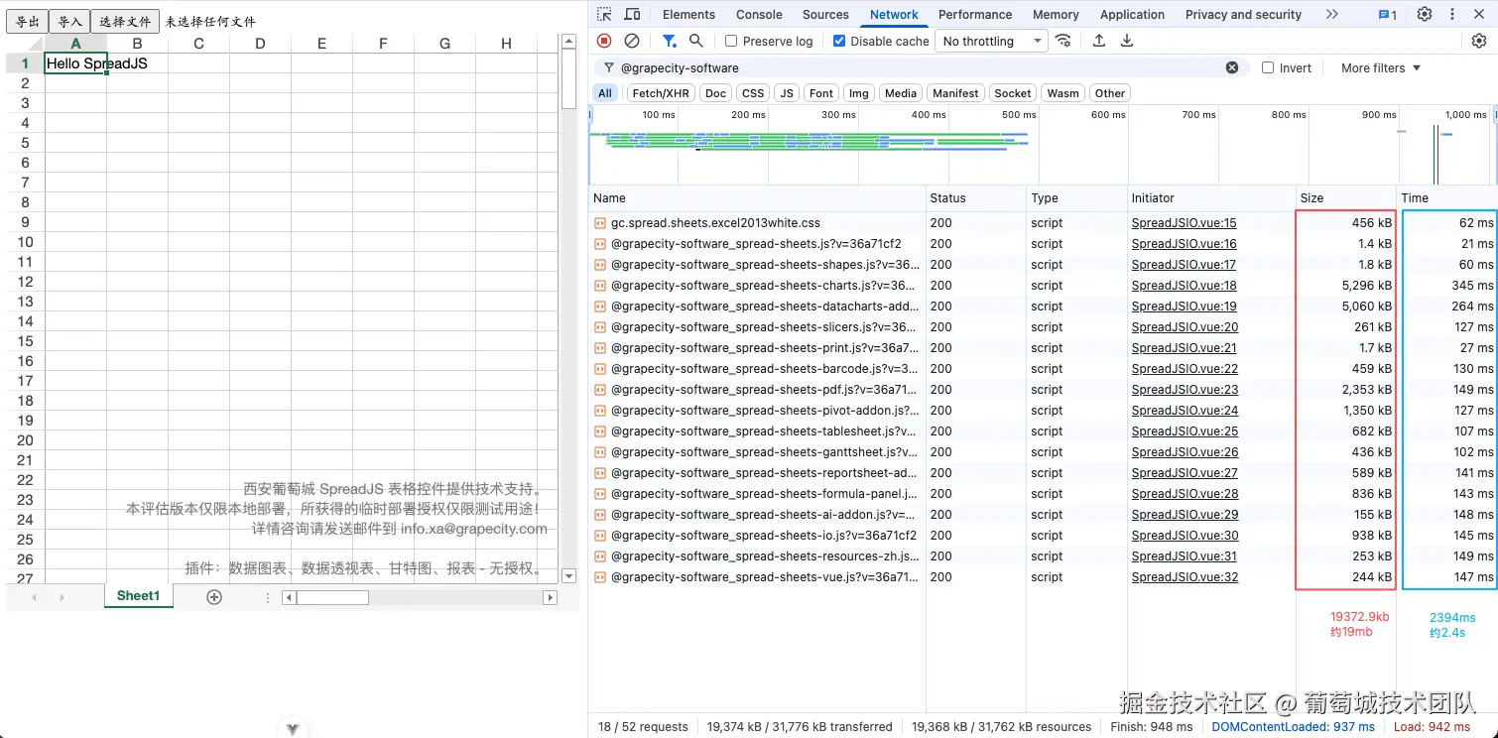Screen dimensions: 1498x738
Task: Open network conditions wifi icon
Action: point(1063,41)
